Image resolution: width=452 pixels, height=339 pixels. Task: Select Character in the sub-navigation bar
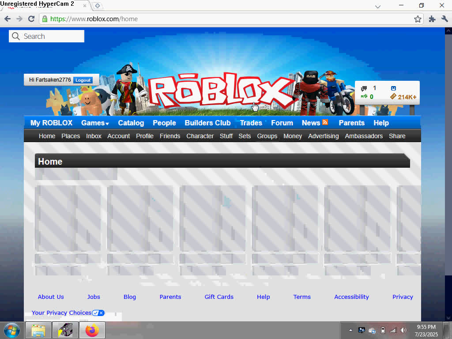pyautogui.click(x=200, y=136)
